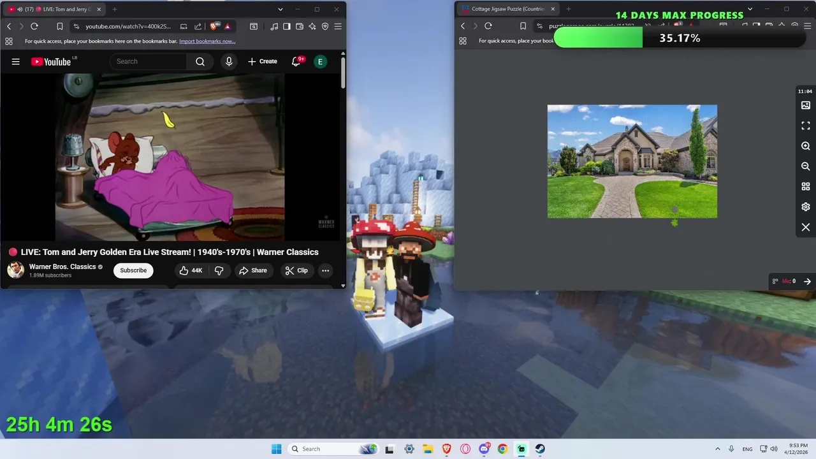Share the page via address bar share icon

coord(198,26)
